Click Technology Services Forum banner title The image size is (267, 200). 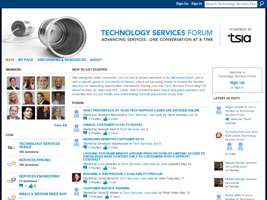point(157,33)
